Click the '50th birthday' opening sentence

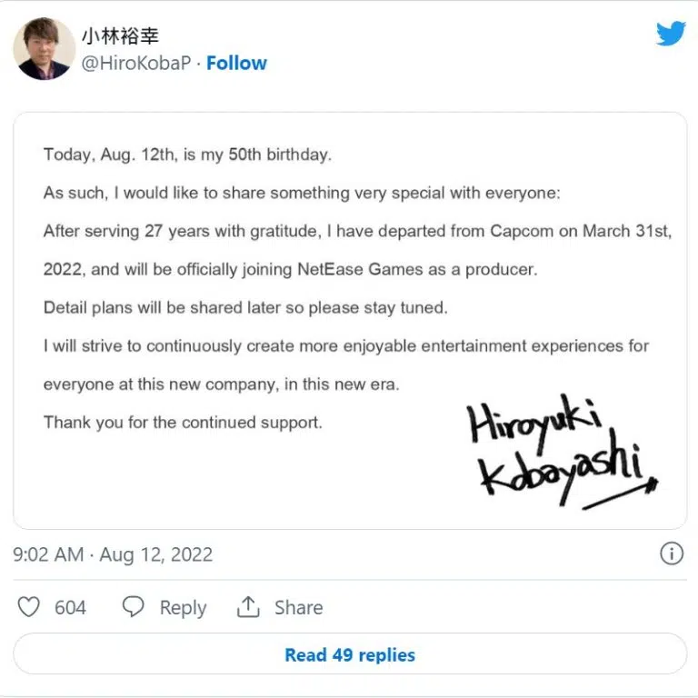click(x=187, y=155)
